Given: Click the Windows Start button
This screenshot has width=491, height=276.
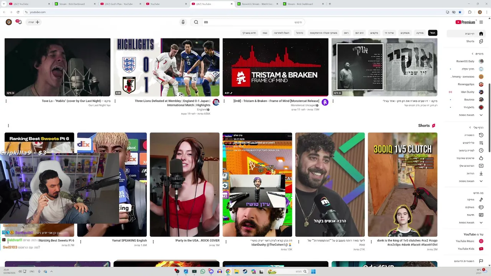Looking at the screenshot, I should [x=313, y=271].
